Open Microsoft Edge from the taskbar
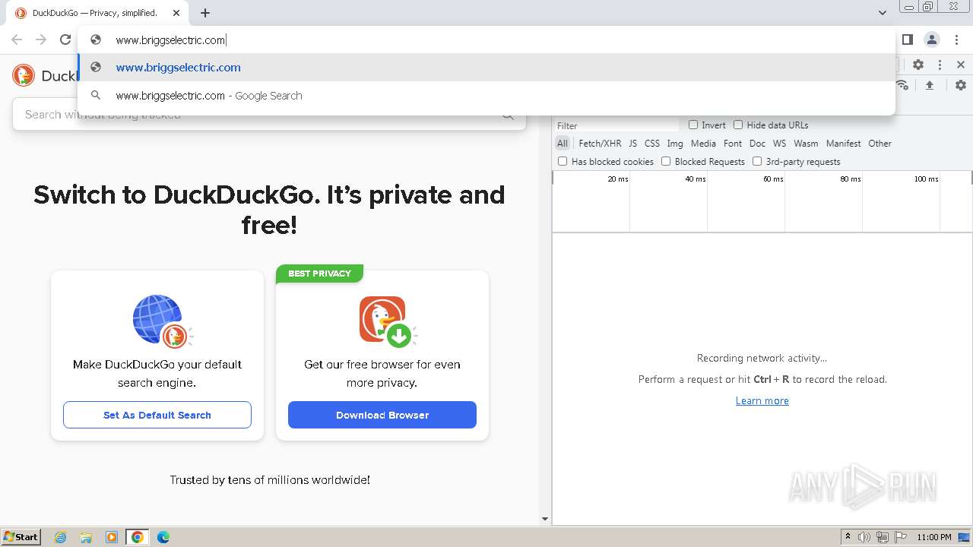 pos(163,537)
